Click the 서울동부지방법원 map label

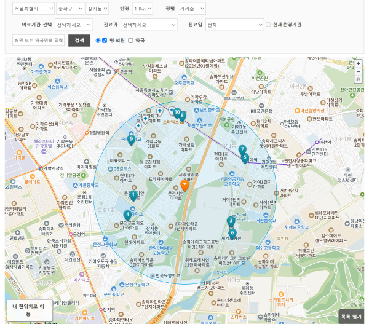pos(47,270)
